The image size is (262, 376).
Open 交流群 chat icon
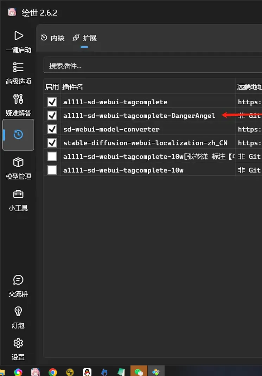click(18, 280)
